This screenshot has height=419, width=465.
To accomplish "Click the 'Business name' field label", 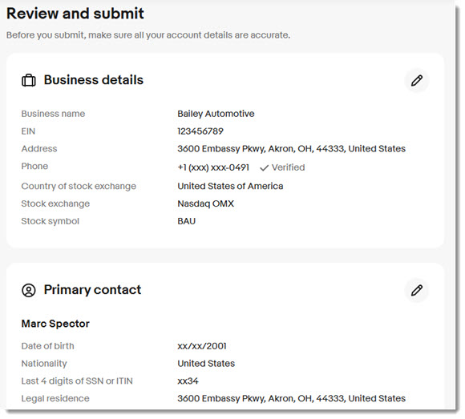I will (53, 114).
